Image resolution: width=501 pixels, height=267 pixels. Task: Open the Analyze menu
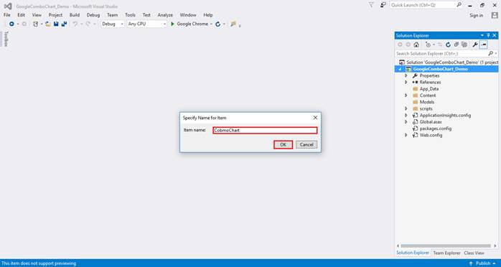click(165, 15)
